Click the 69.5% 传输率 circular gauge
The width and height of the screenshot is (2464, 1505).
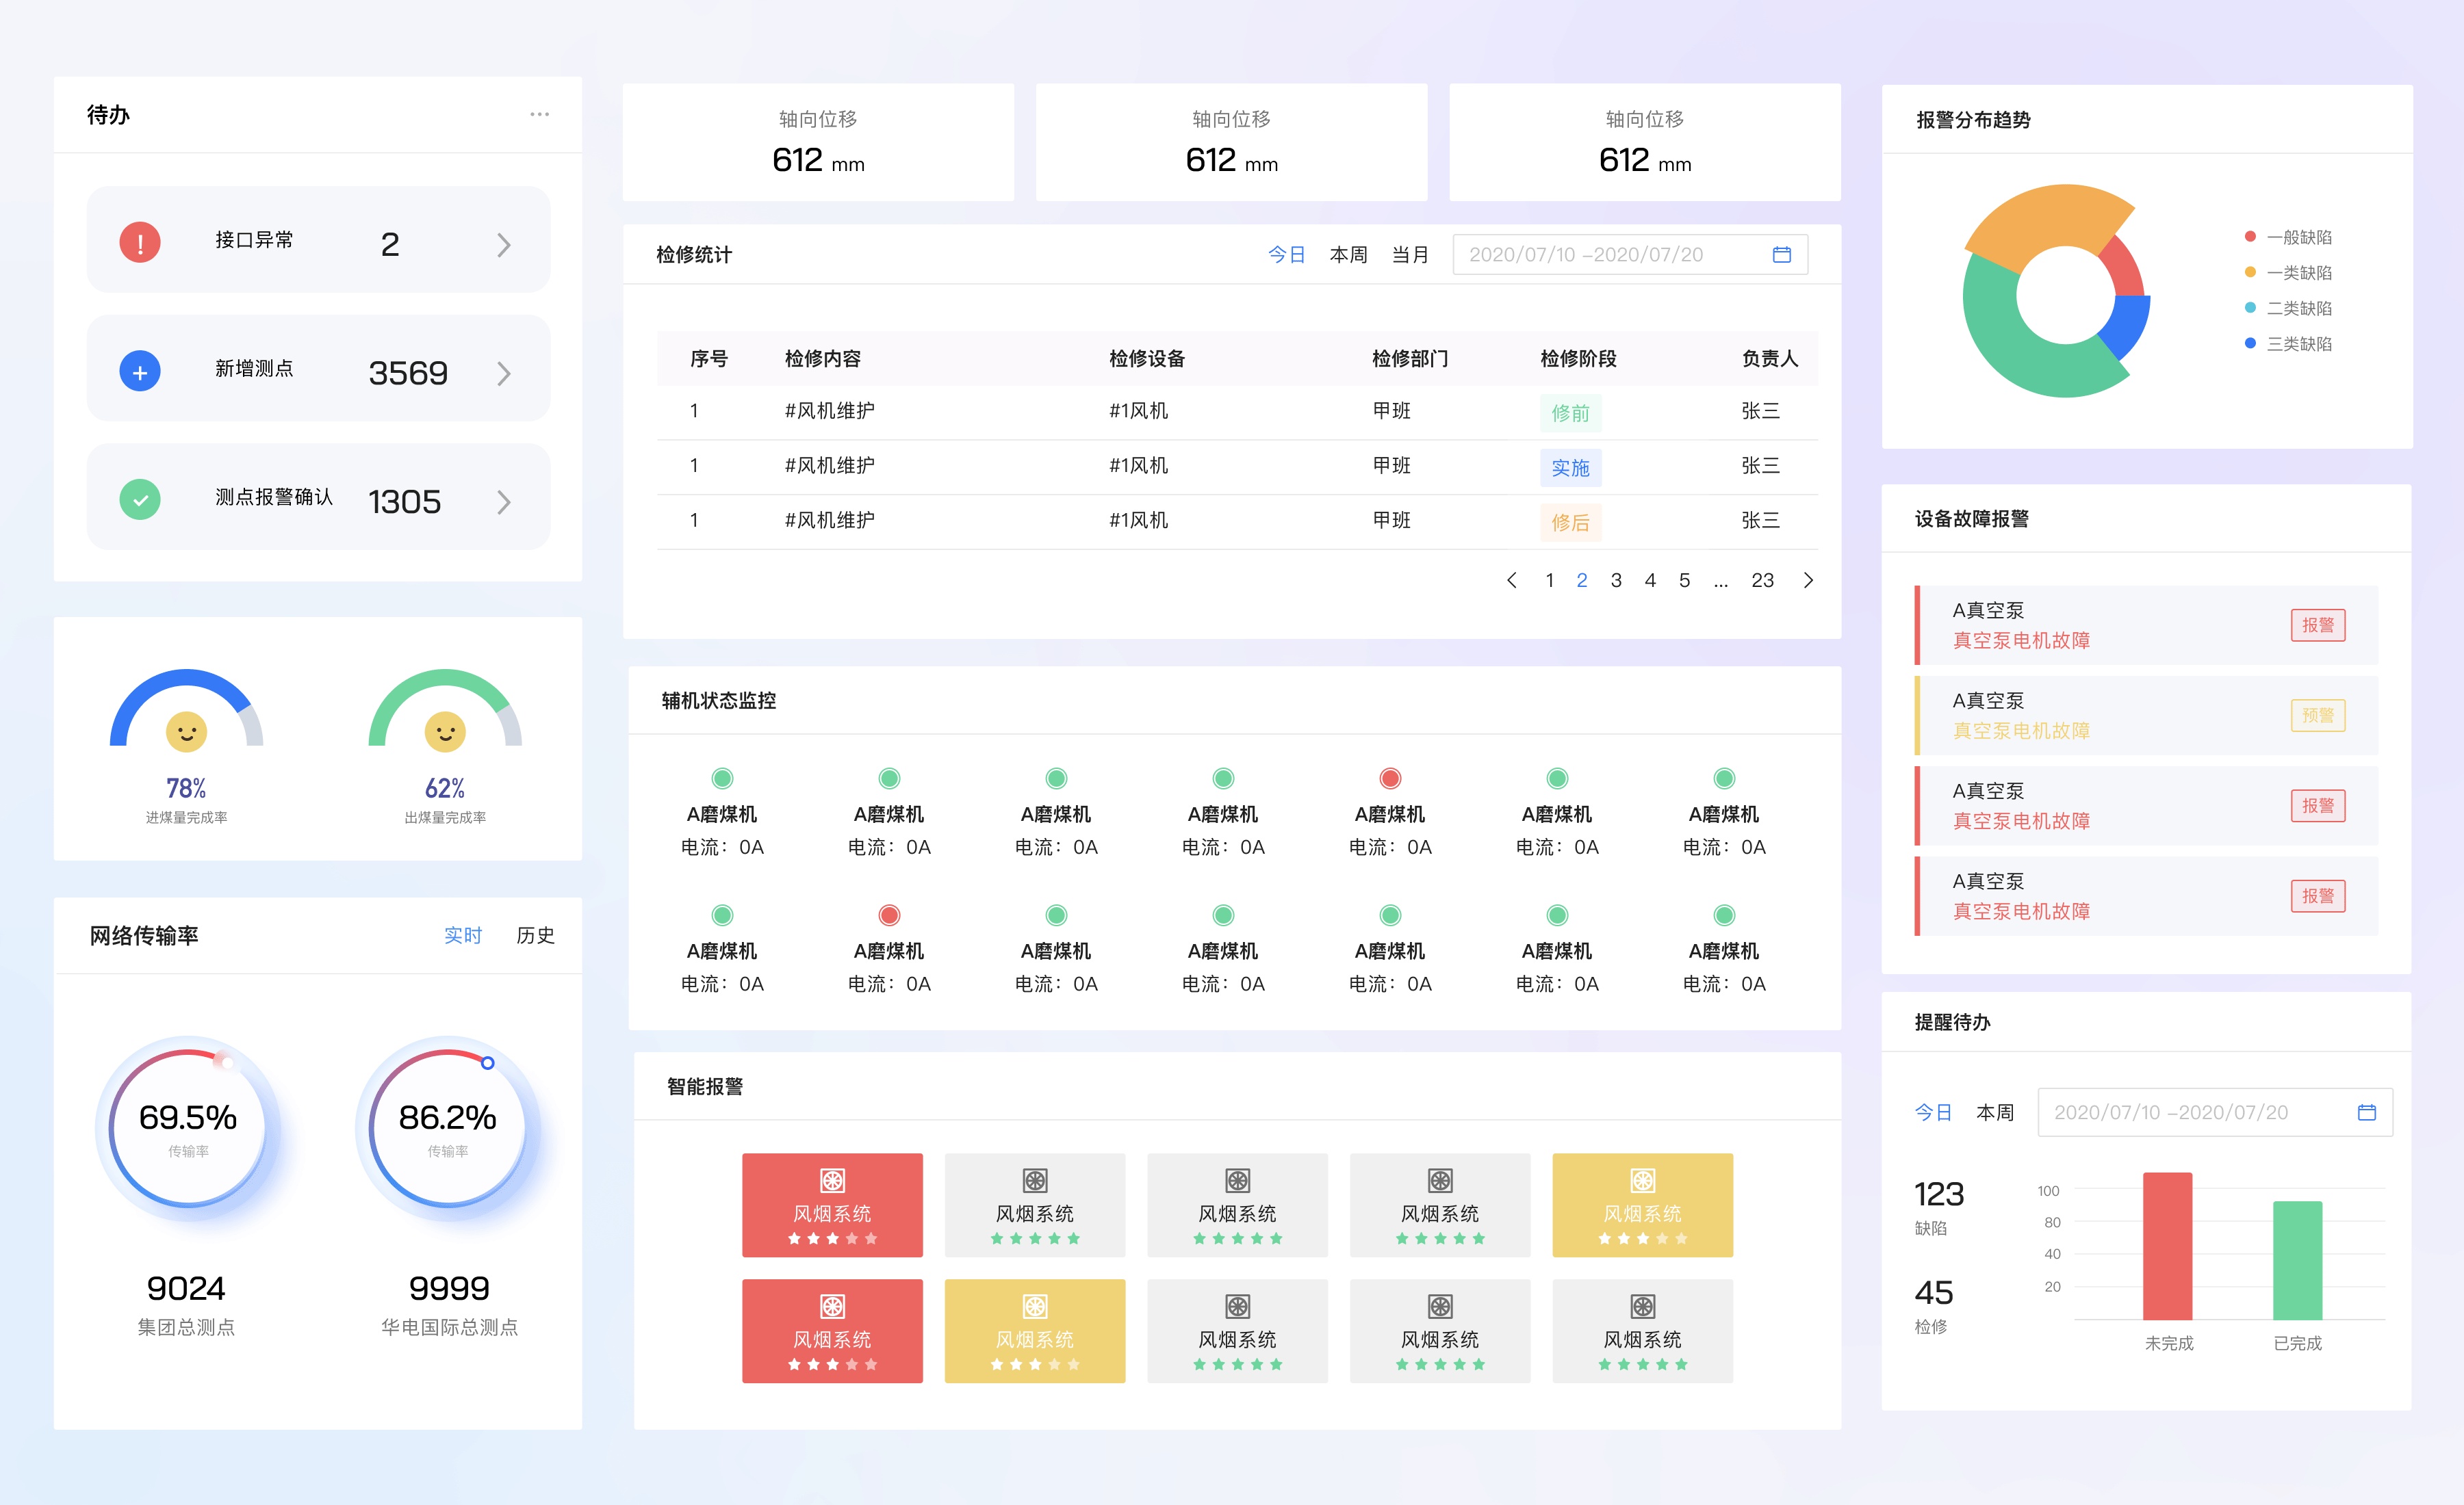pos(187,1127)
